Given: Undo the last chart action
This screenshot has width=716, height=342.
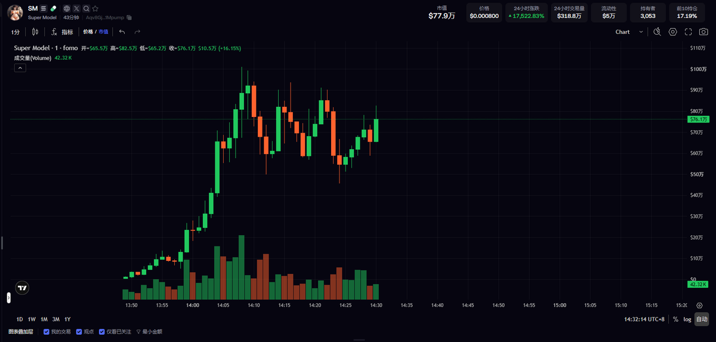Looking at the screenshot, I should pos(122,32).
